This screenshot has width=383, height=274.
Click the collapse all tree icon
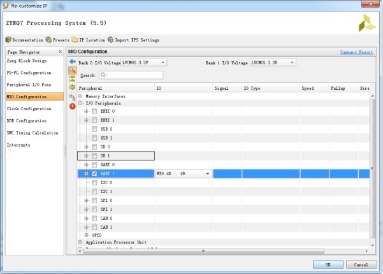[x=72, y=78]
